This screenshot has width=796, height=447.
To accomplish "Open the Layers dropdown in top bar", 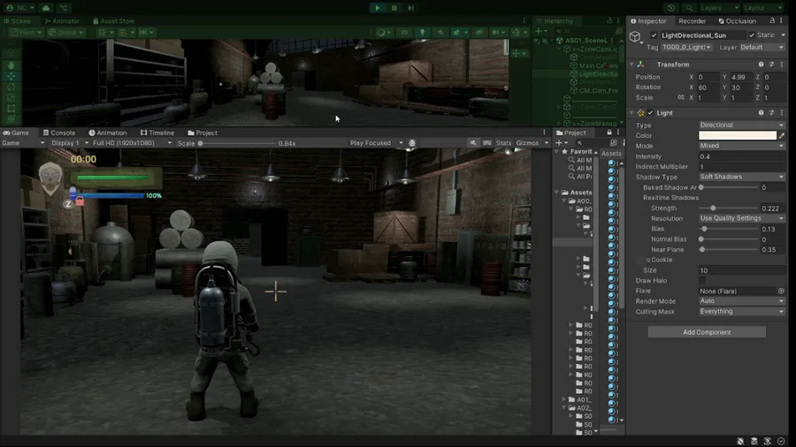I will pyautogui.click(x=719, y=8).
